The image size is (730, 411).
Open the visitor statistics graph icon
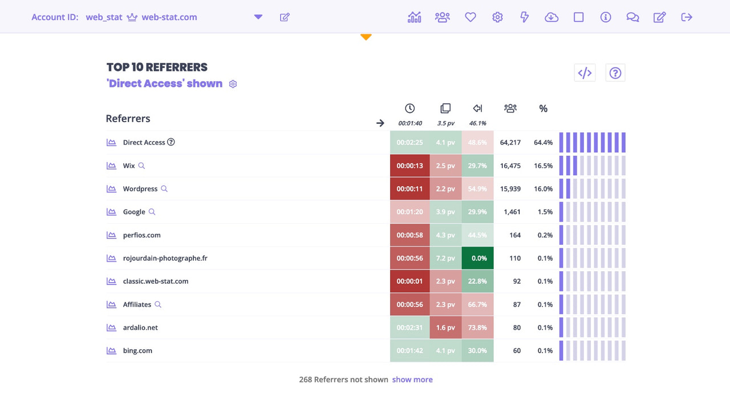click(x=414, y=17)
